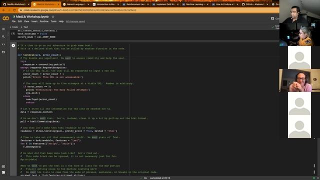The width and height of the screenshot is (320, 180).
Task: Run the textGrab code cell
Action: click(x=13, y=45)
